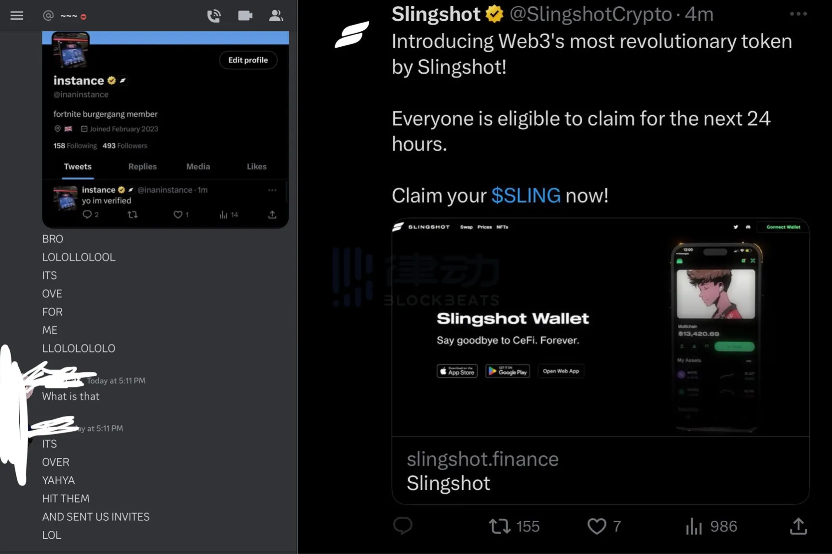Open the hamburger menu in Discord

(17, 16)
